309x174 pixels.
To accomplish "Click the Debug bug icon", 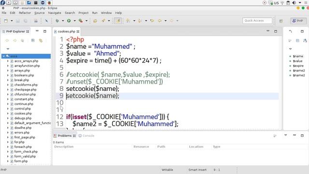I will (57, 21).
